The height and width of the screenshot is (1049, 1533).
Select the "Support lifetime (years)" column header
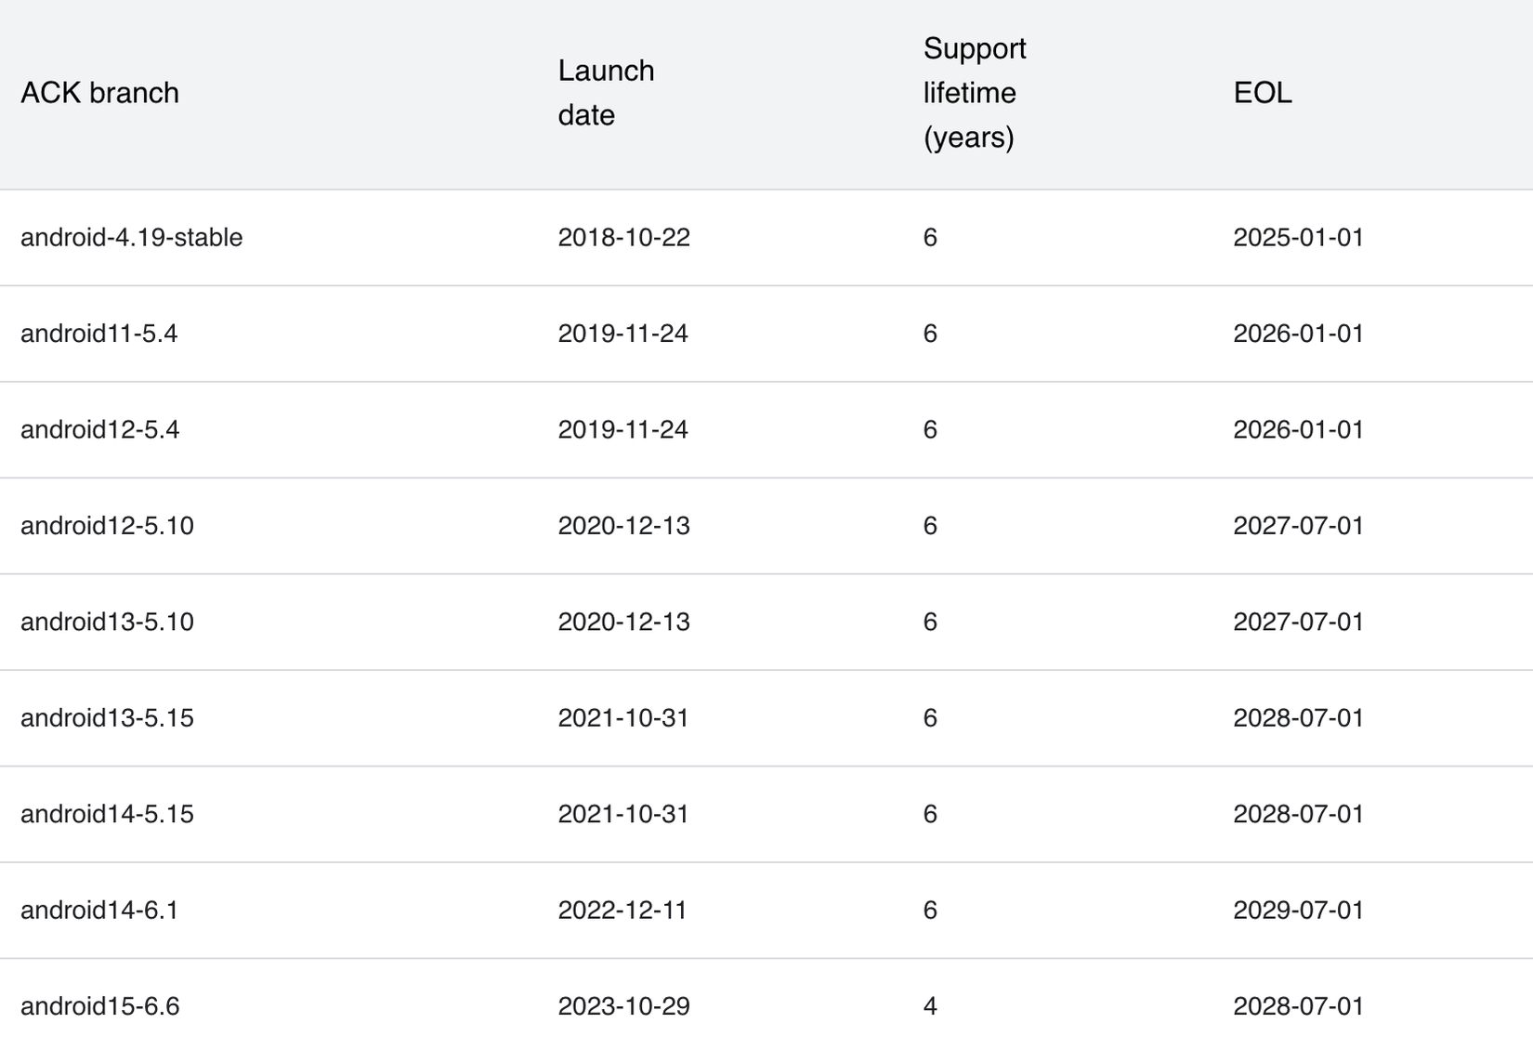point(974,93)
